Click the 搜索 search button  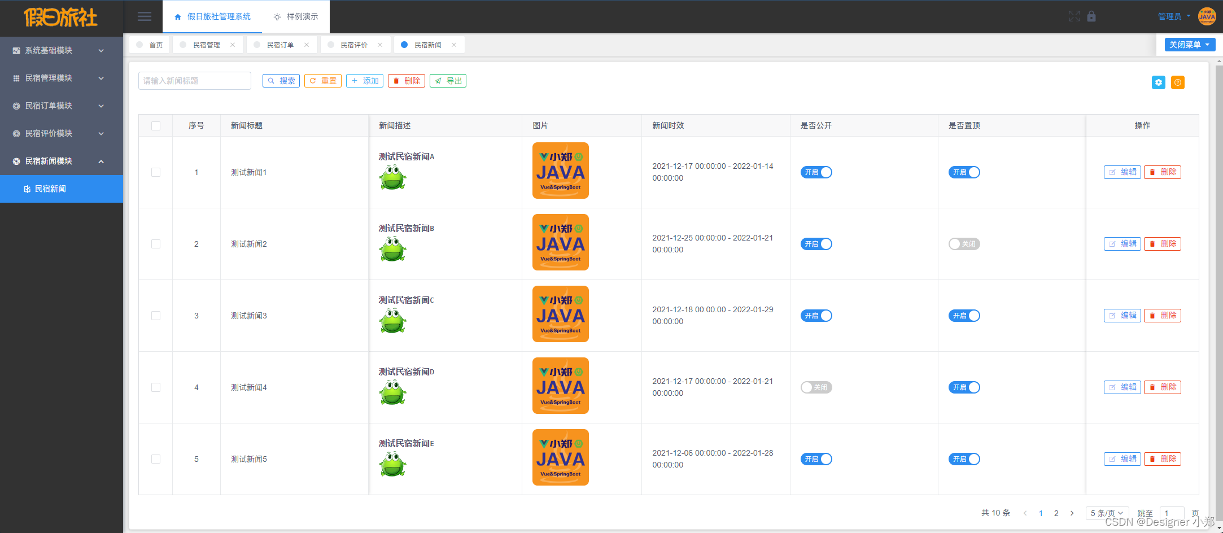(281, 81)
